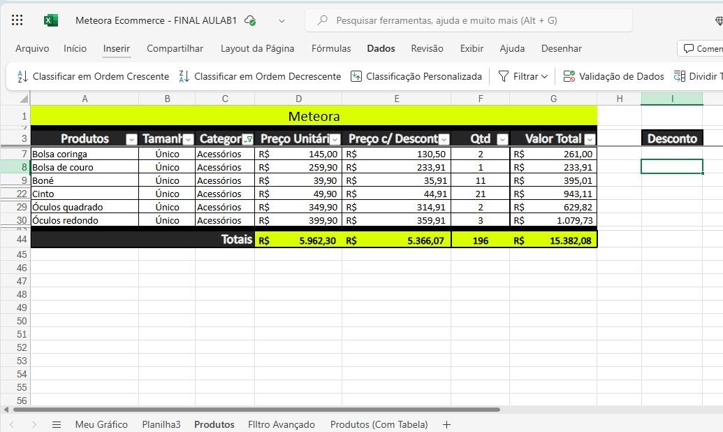Open the Preço Unitário filter dropdown
The image size is (723, 432).
(335, 139)
